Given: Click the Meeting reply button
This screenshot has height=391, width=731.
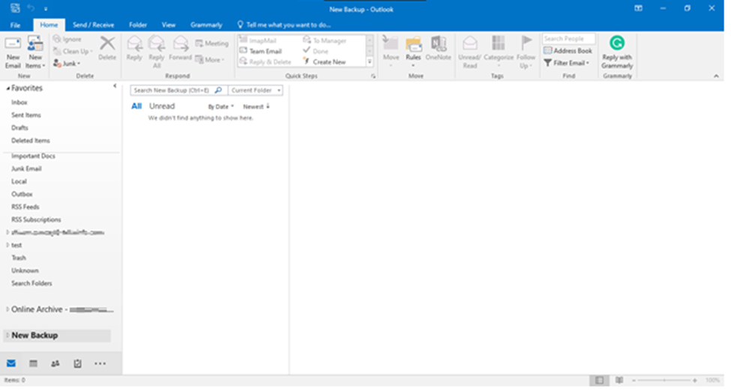Looking at the screenshot, I should [x=211, y=43].
